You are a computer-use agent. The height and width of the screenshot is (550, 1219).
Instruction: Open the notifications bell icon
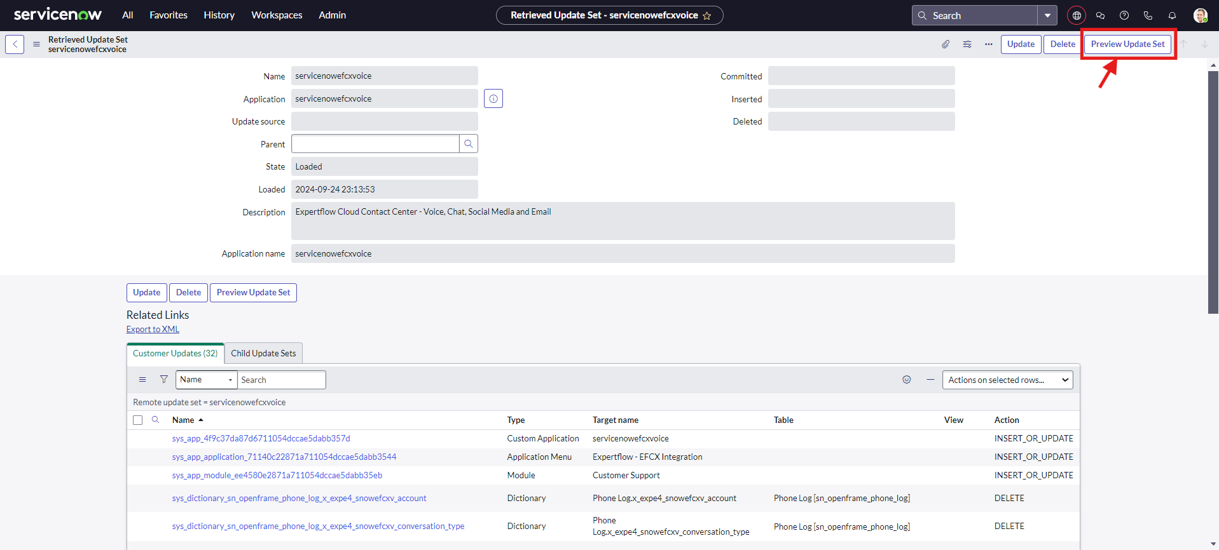(x=1172, y=16)
